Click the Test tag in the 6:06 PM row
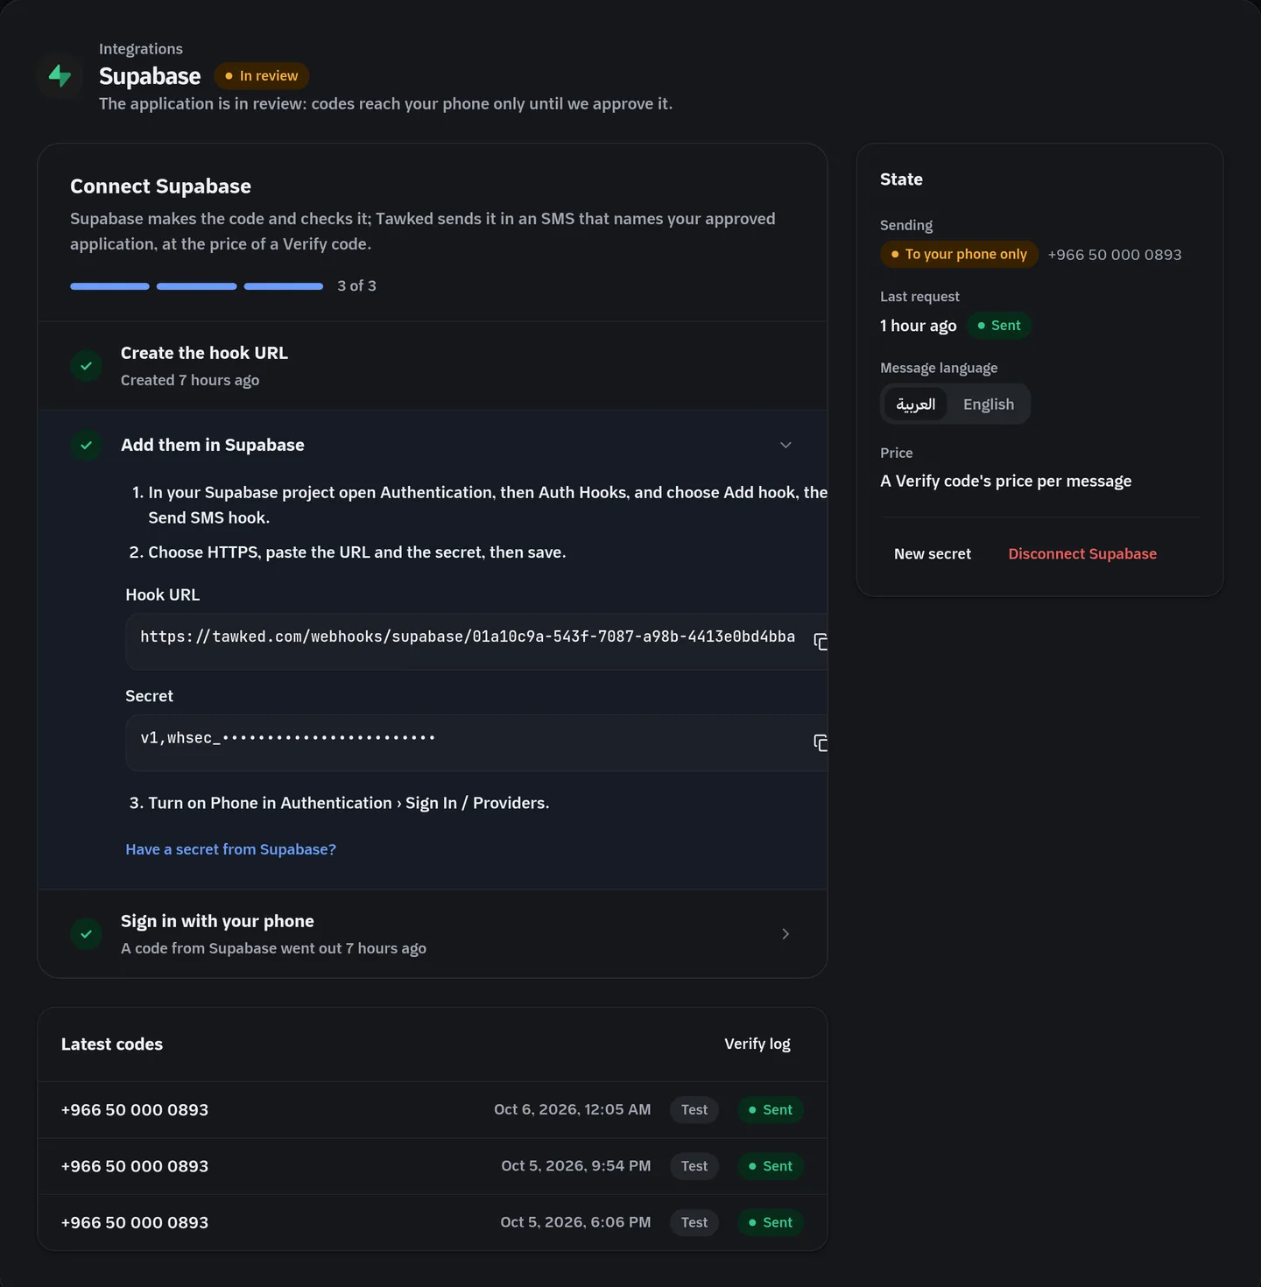 click(x=694, y=1222)
